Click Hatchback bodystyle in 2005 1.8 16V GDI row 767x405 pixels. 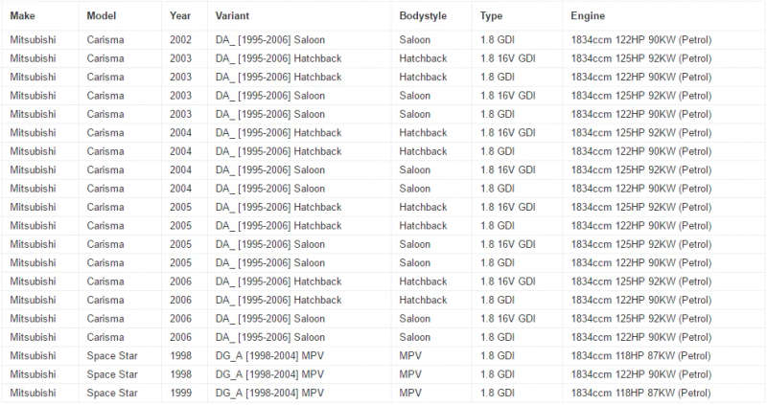pyautogui.click(x=423, y=207)
